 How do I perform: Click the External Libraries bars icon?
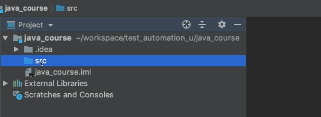pos(17,83)
